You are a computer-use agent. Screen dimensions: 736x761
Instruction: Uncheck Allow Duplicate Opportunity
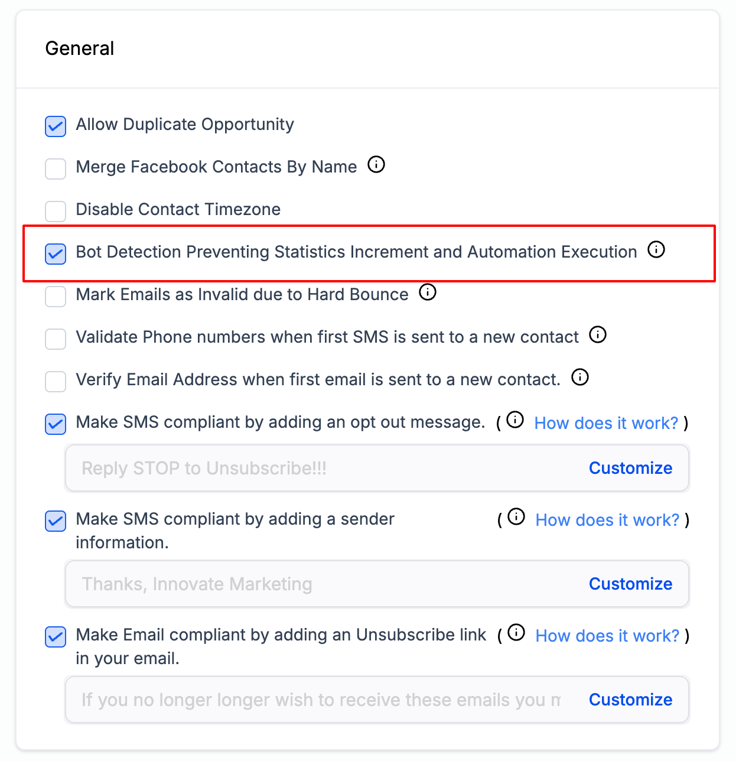tap(56, 126)
